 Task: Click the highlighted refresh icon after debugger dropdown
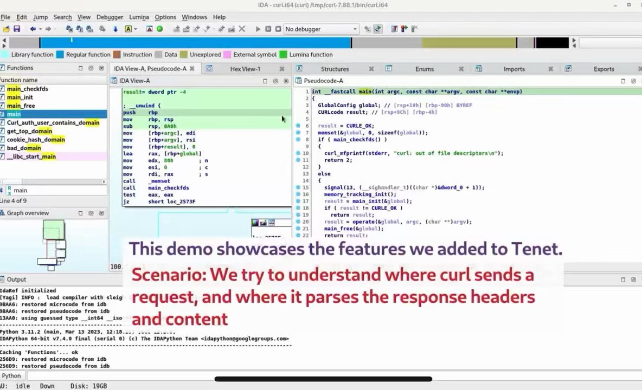[x=377, y=29]
